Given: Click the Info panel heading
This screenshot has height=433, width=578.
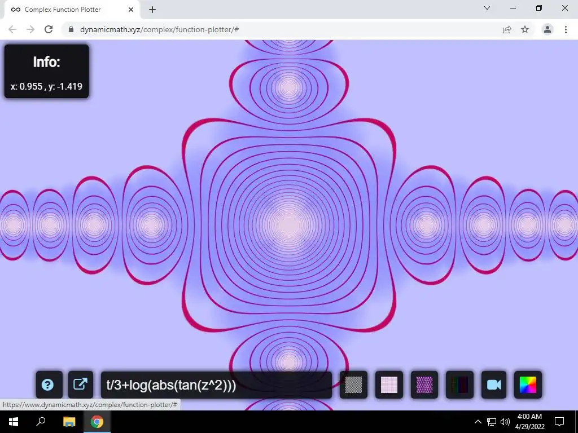Looking at the screenshot, I should point(46,62).
